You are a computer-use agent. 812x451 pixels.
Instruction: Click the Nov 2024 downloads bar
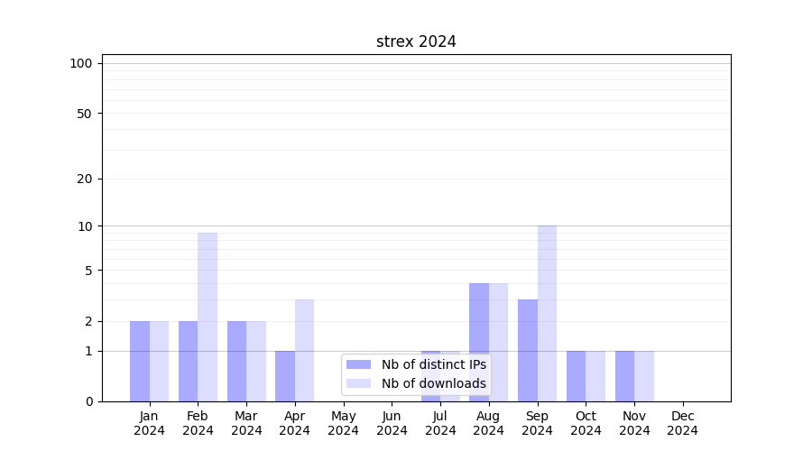[644, 376]
